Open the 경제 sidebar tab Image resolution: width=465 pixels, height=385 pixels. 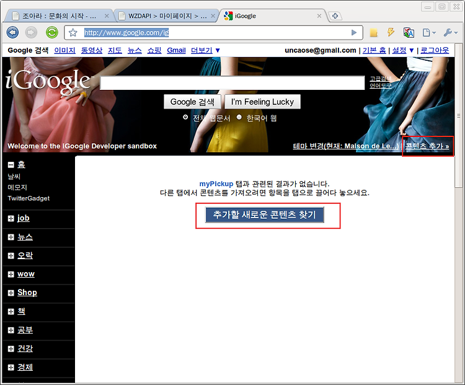click(25, 367)
